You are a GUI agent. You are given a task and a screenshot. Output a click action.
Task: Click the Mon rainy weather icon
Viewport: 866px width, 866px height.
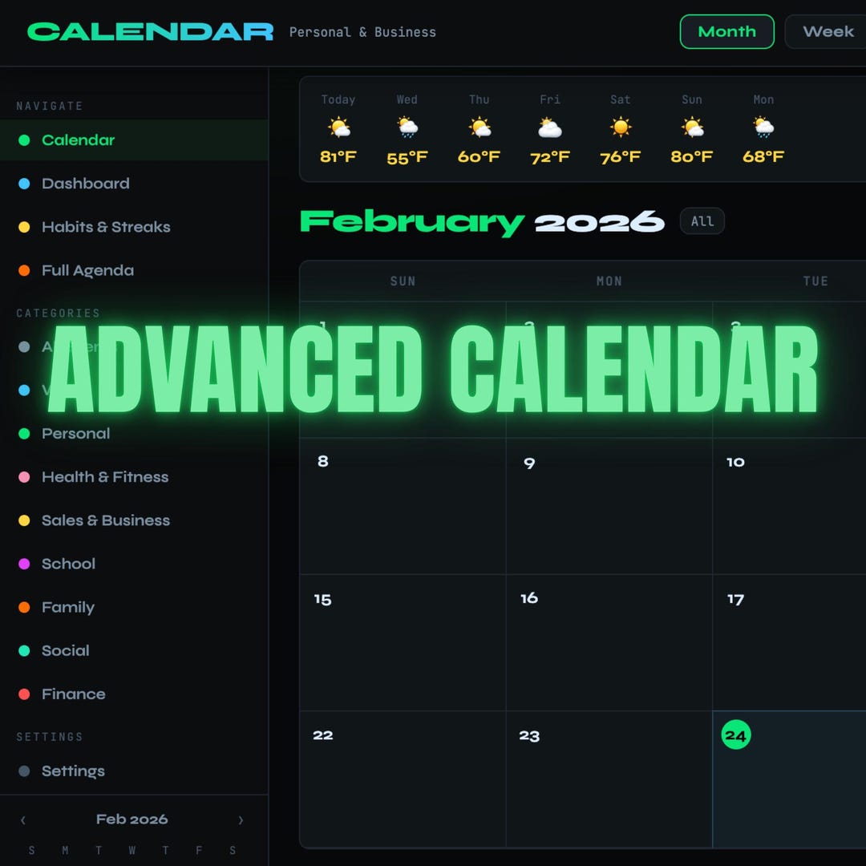point(763,127)
